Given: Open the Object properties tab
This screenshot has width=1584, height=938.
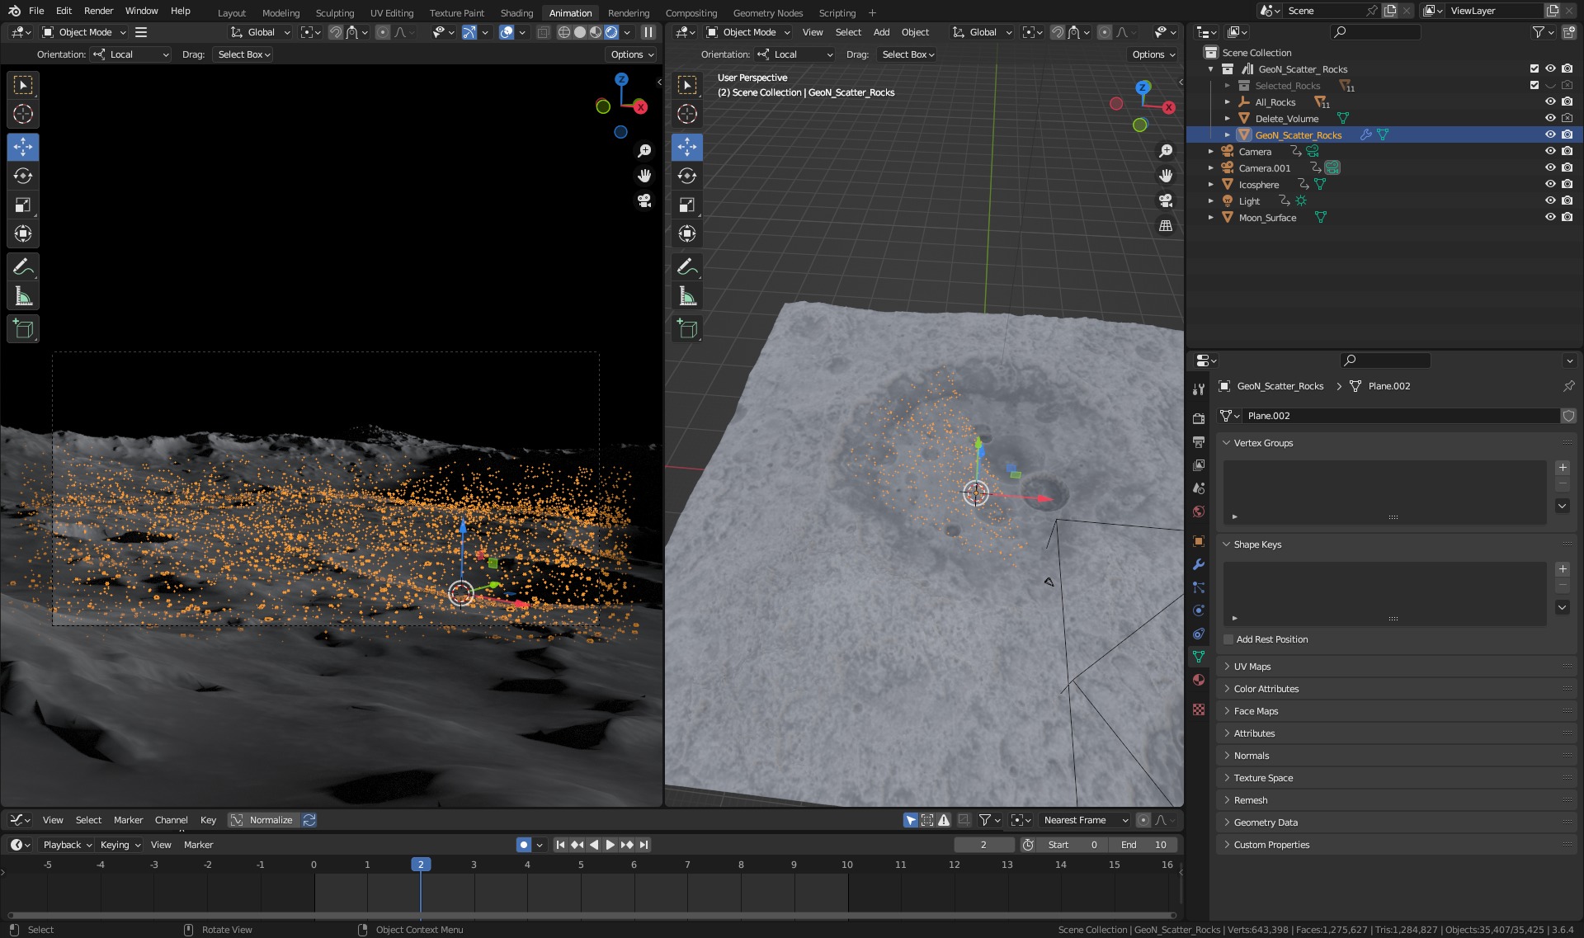Looking at the screenshot, I should tap(1199, 541).
